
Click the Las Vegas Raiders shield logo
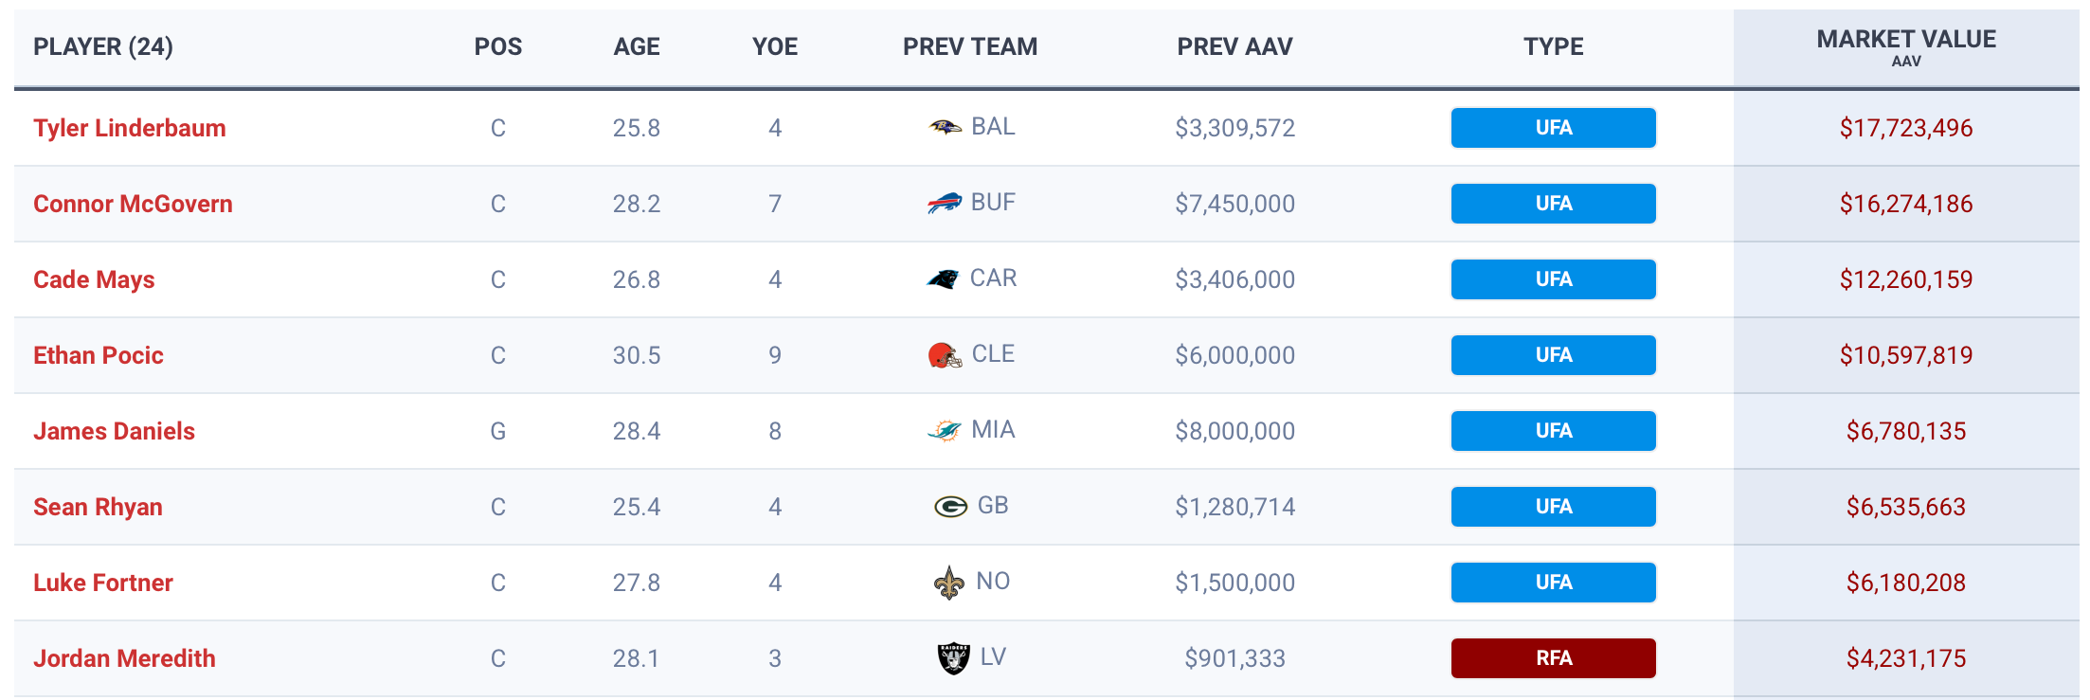click(953, 657)
